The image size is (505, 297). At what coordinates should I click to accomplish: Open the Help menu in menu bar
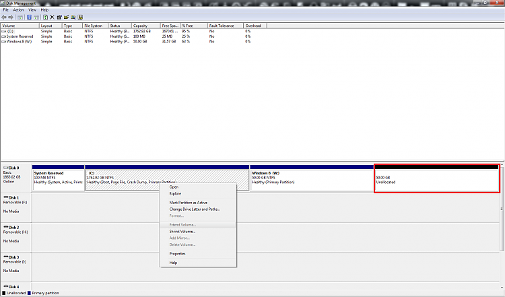coord(44,10)
